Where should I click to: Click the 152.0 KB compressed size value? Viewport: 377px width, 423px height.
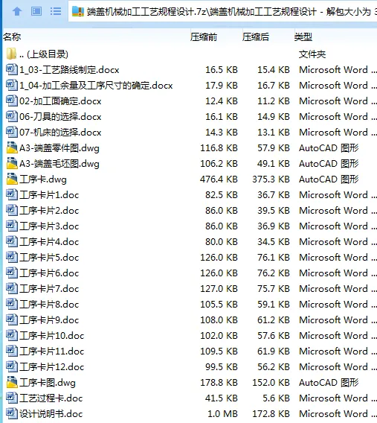coord(271,383)
